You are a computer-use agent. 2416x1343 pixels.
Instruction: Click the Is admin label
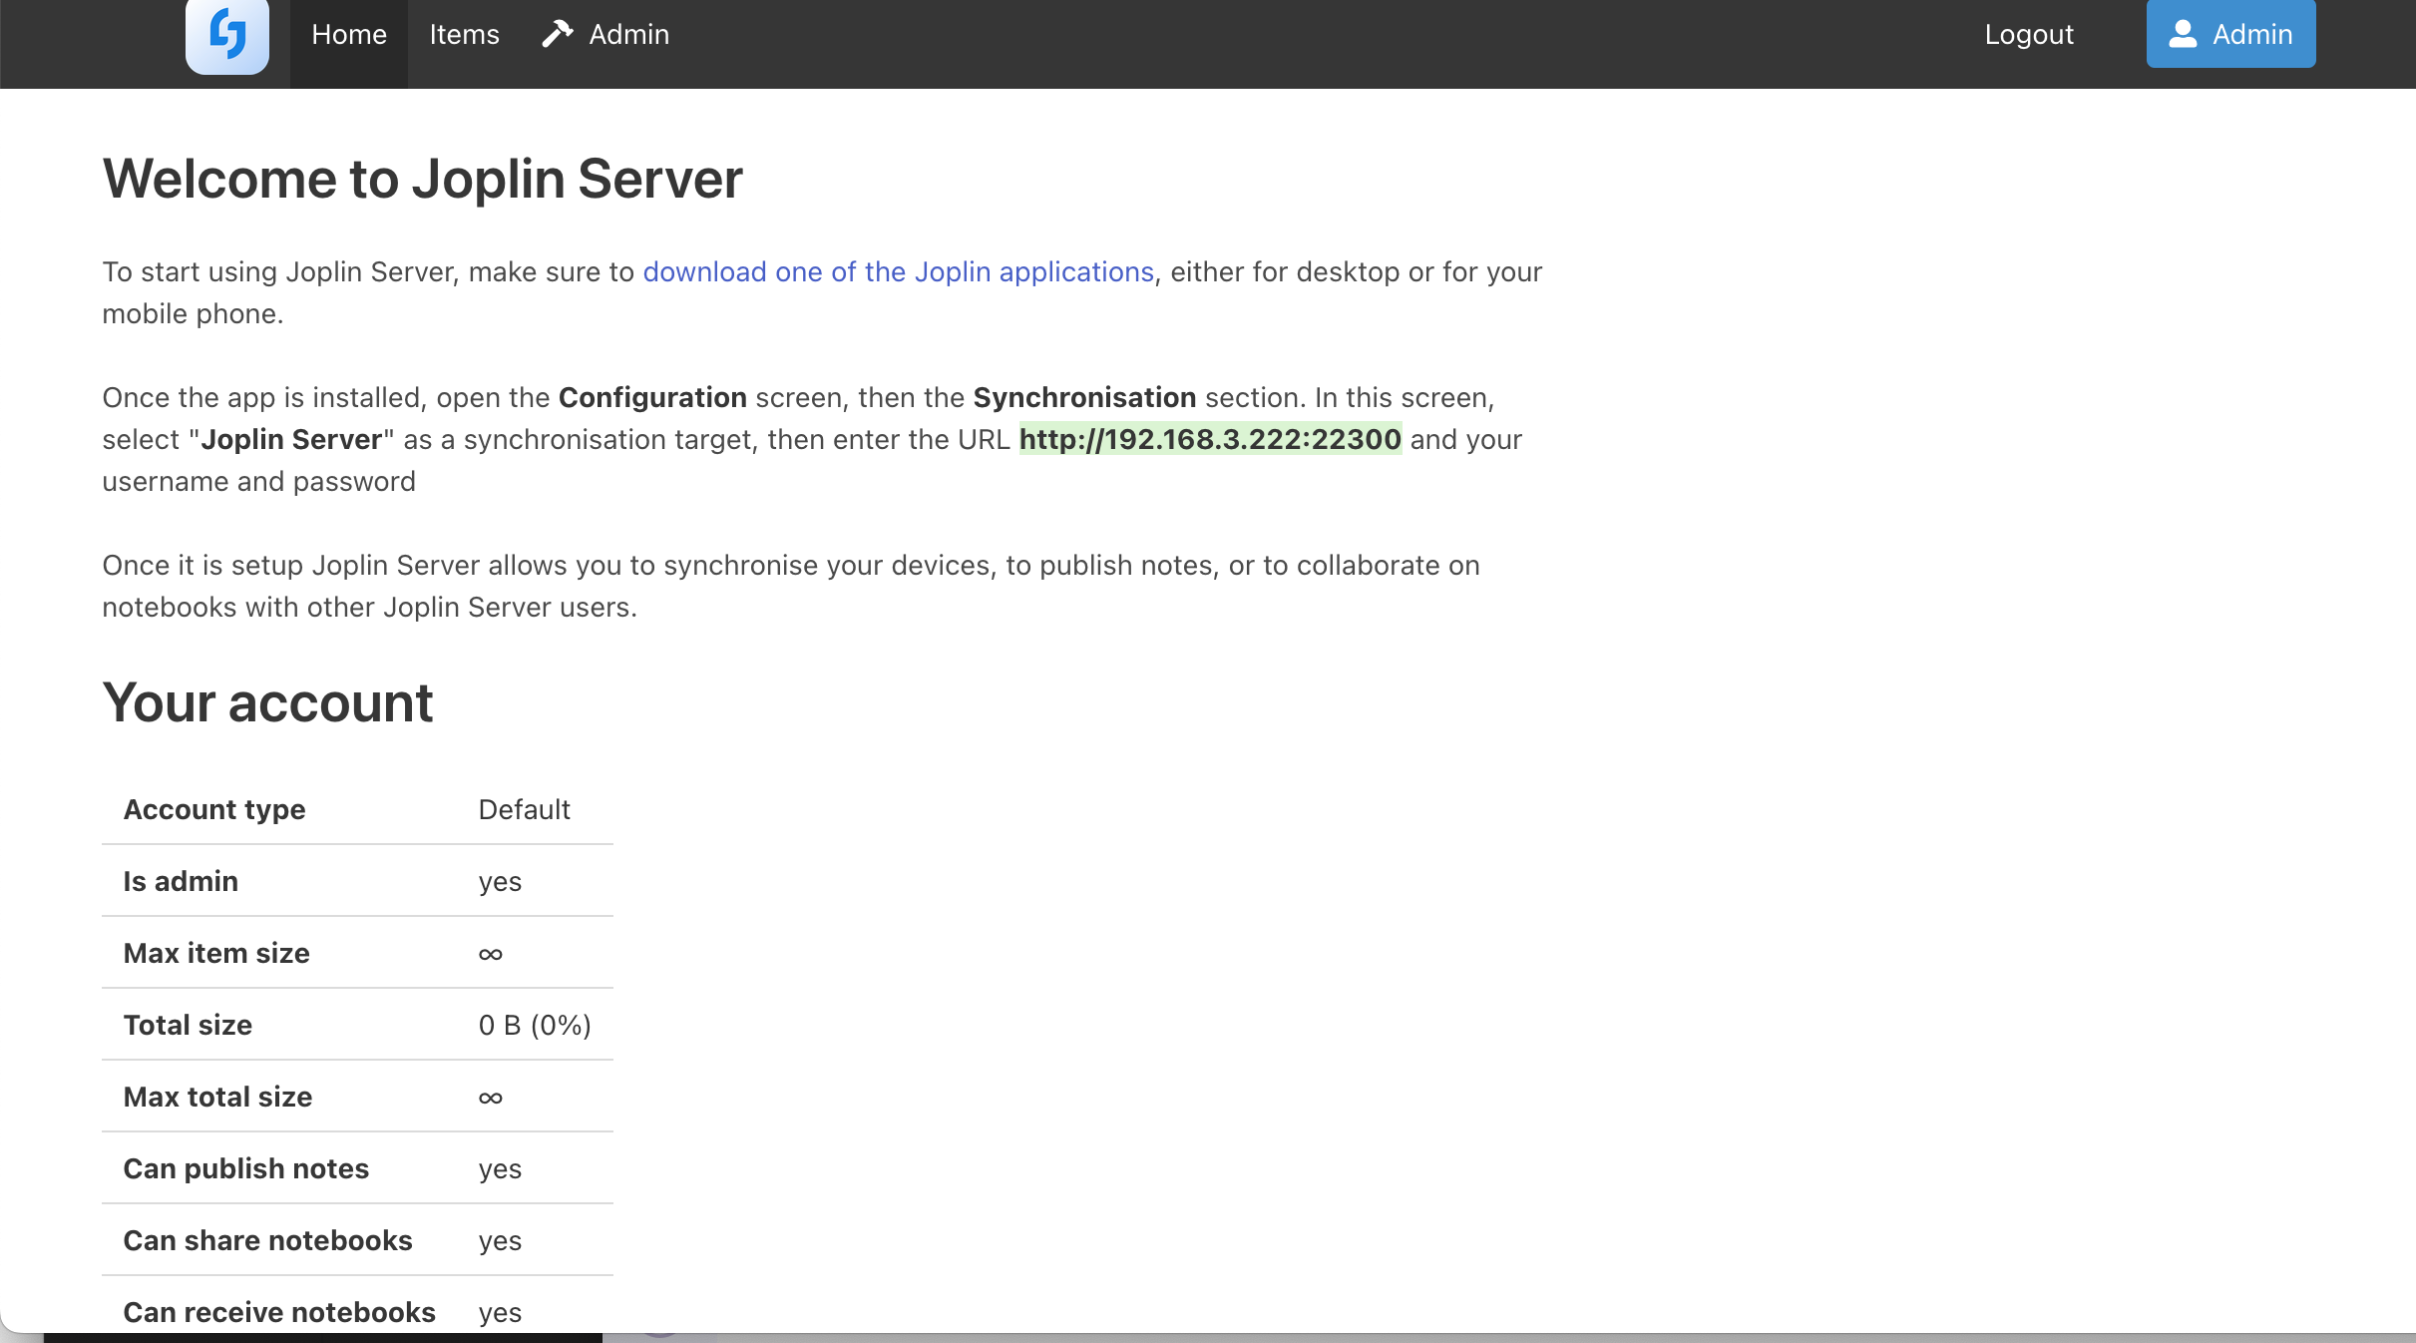pyautogui.click(x=181, y=881)
